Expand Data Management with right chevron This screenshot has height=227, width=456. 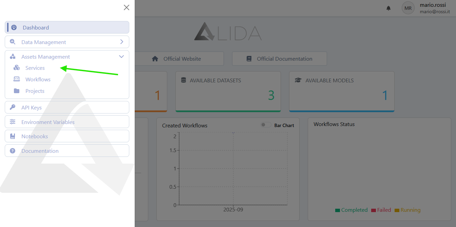[x=122, y=42]
